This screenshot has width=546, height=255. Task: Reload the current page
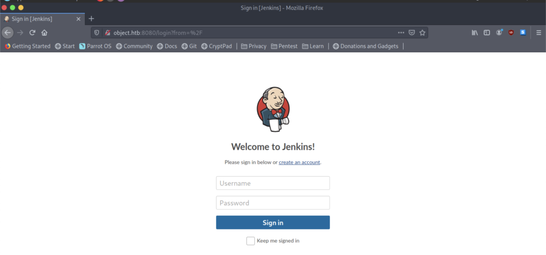pyautogui.click(x=33, y=32)
